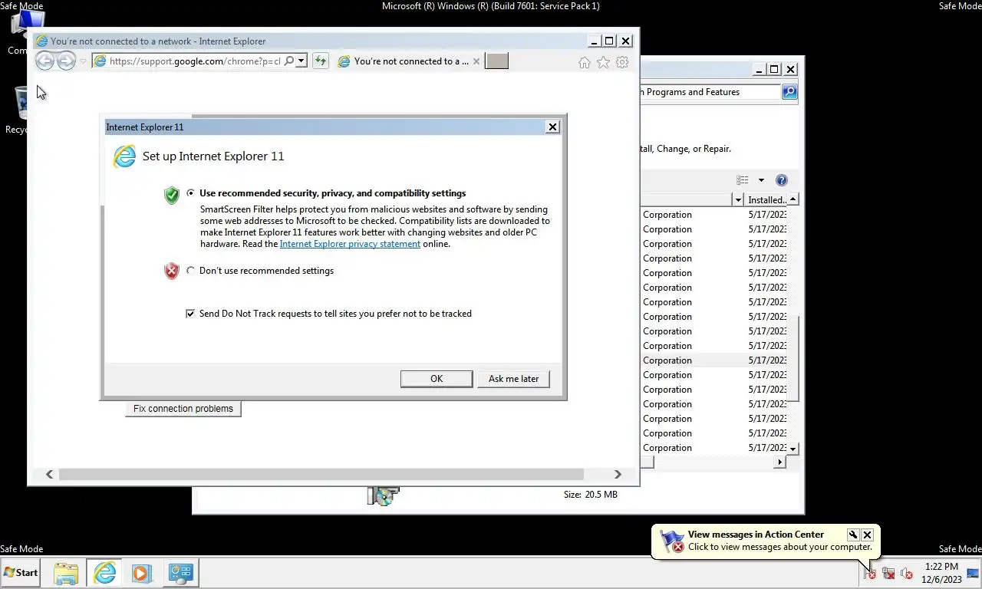Click right arrow of IE horizontal scrollbar
The width and height of the screenshot is (982, 589).
(617, 475)
